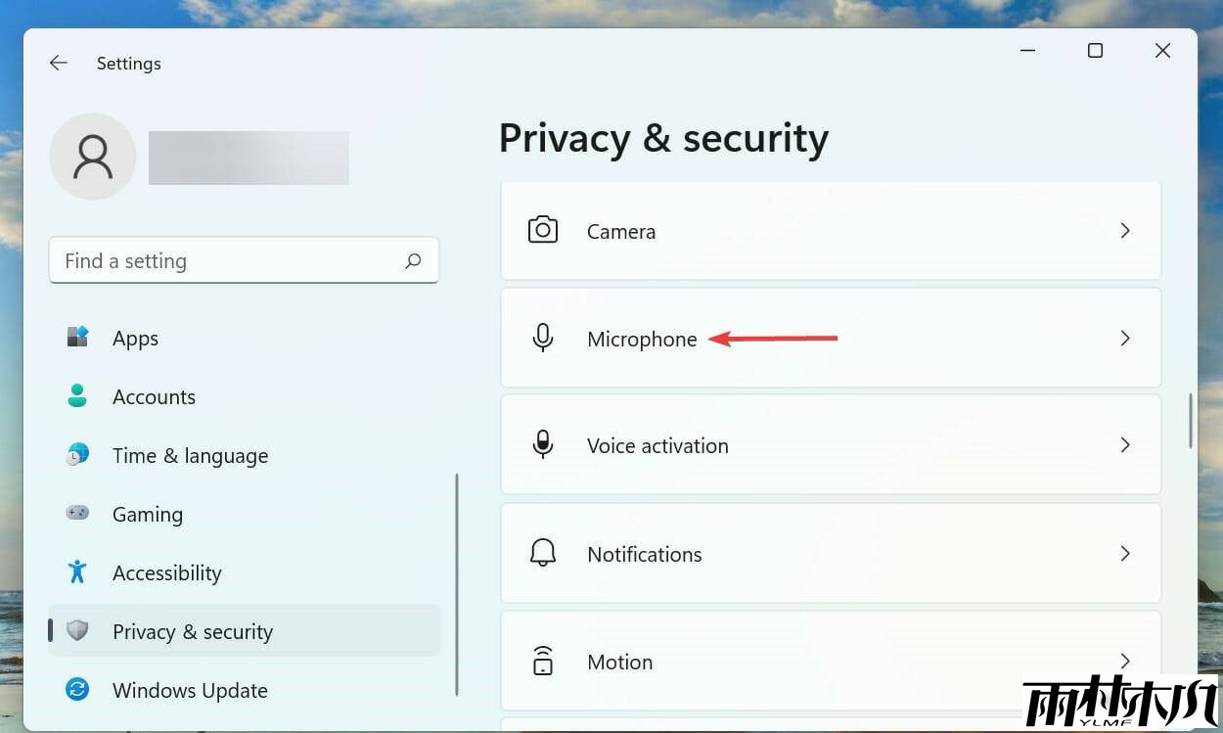
Task: Open Accounts in the sidebar
Action: (154, 397)
